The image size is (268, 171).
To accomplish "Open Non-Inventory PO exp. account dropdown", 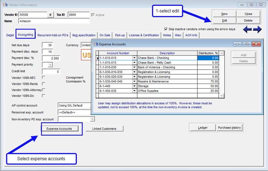I will click(x=92, y=119).
